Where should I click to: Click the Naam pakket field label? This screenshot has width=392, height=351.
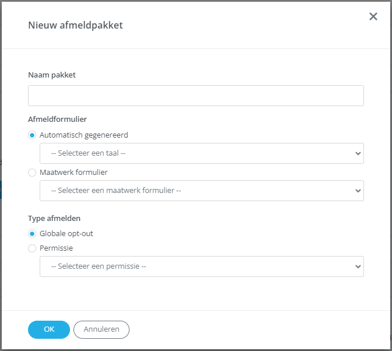coord(52,75)
